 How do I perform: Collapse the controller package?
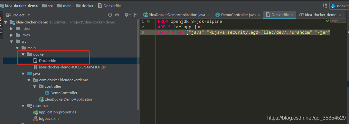[x=35, y=86]
